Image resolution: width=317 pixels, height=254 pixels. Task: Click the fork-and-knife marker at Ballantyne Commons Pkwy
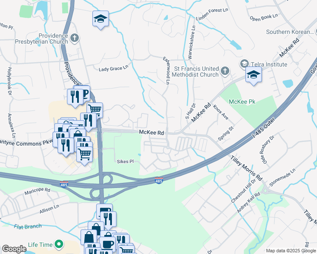[x=66, y=146]
